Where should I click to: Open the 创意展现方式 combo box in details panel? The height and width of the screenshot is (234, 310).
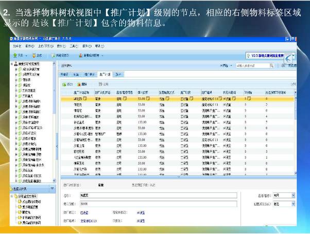coord(284,204)
